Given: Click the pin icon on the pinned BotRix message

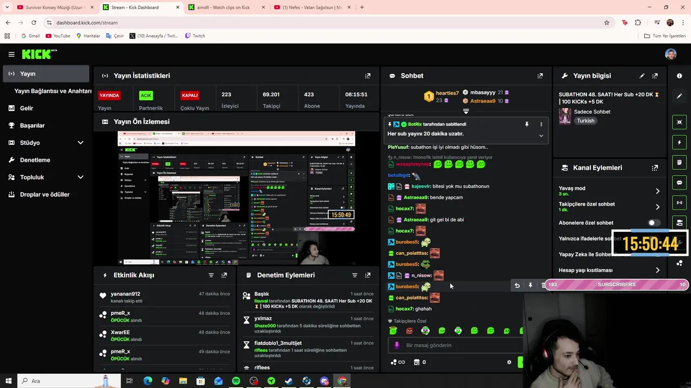Looking at the screenshot, I should point(527,124).
